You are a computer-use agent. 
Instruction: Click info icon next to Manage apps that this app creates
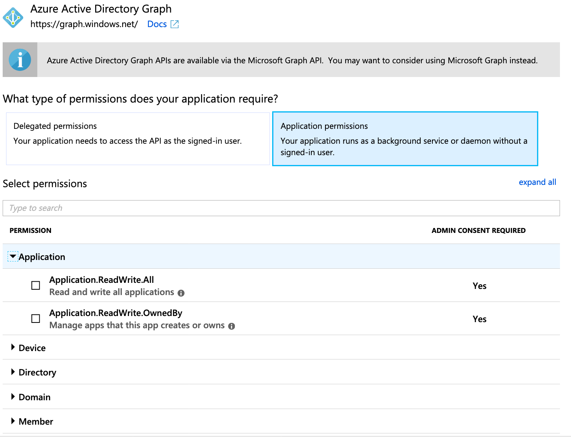[231, 326]
